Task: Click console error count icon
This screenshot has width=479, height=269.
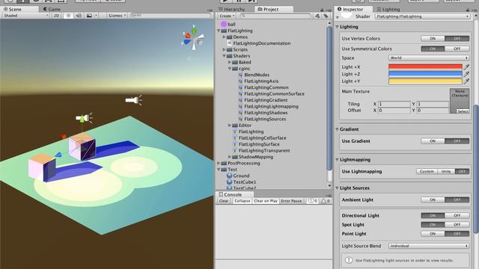Action: pyautogui.click(x=313, y=201)
